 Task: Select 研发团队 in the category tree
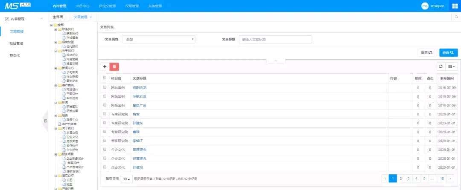[72, 107]
